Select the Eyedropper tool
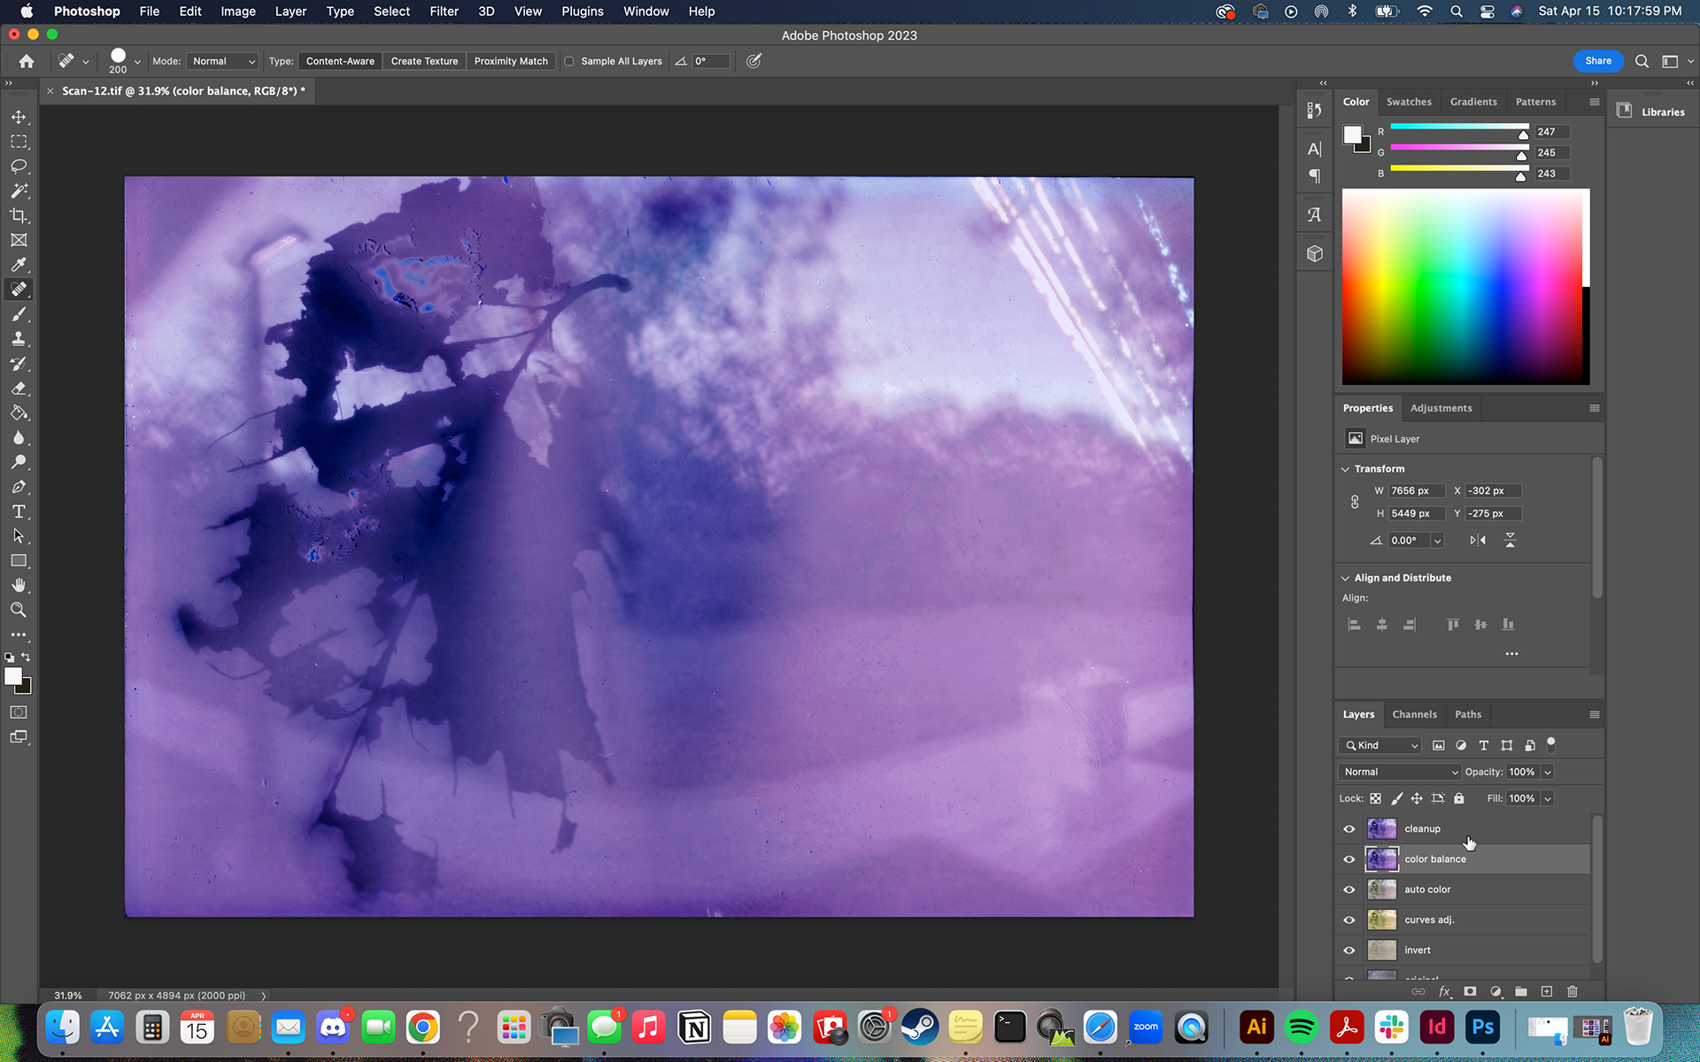The width and height of the screenshot is (1700, 1062). [x=19, y=265]
